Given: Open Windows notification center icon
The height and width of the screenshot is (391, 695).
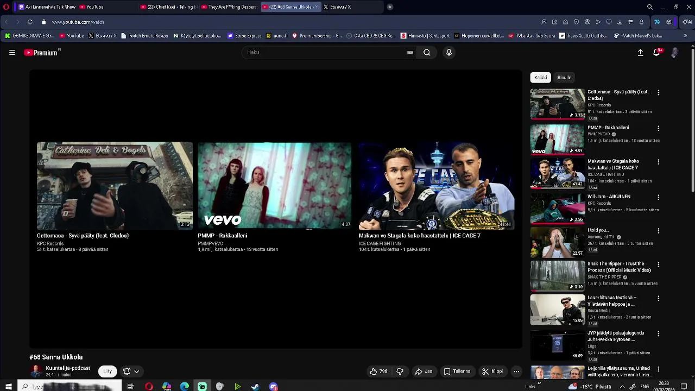Looking at the screenshot, I should (684, 387).
